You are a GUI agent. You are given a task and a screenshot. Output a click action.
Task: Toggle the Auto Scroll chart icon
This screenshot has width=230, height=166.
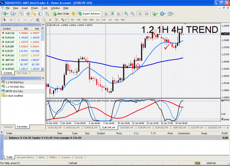(x=140, y=14)
